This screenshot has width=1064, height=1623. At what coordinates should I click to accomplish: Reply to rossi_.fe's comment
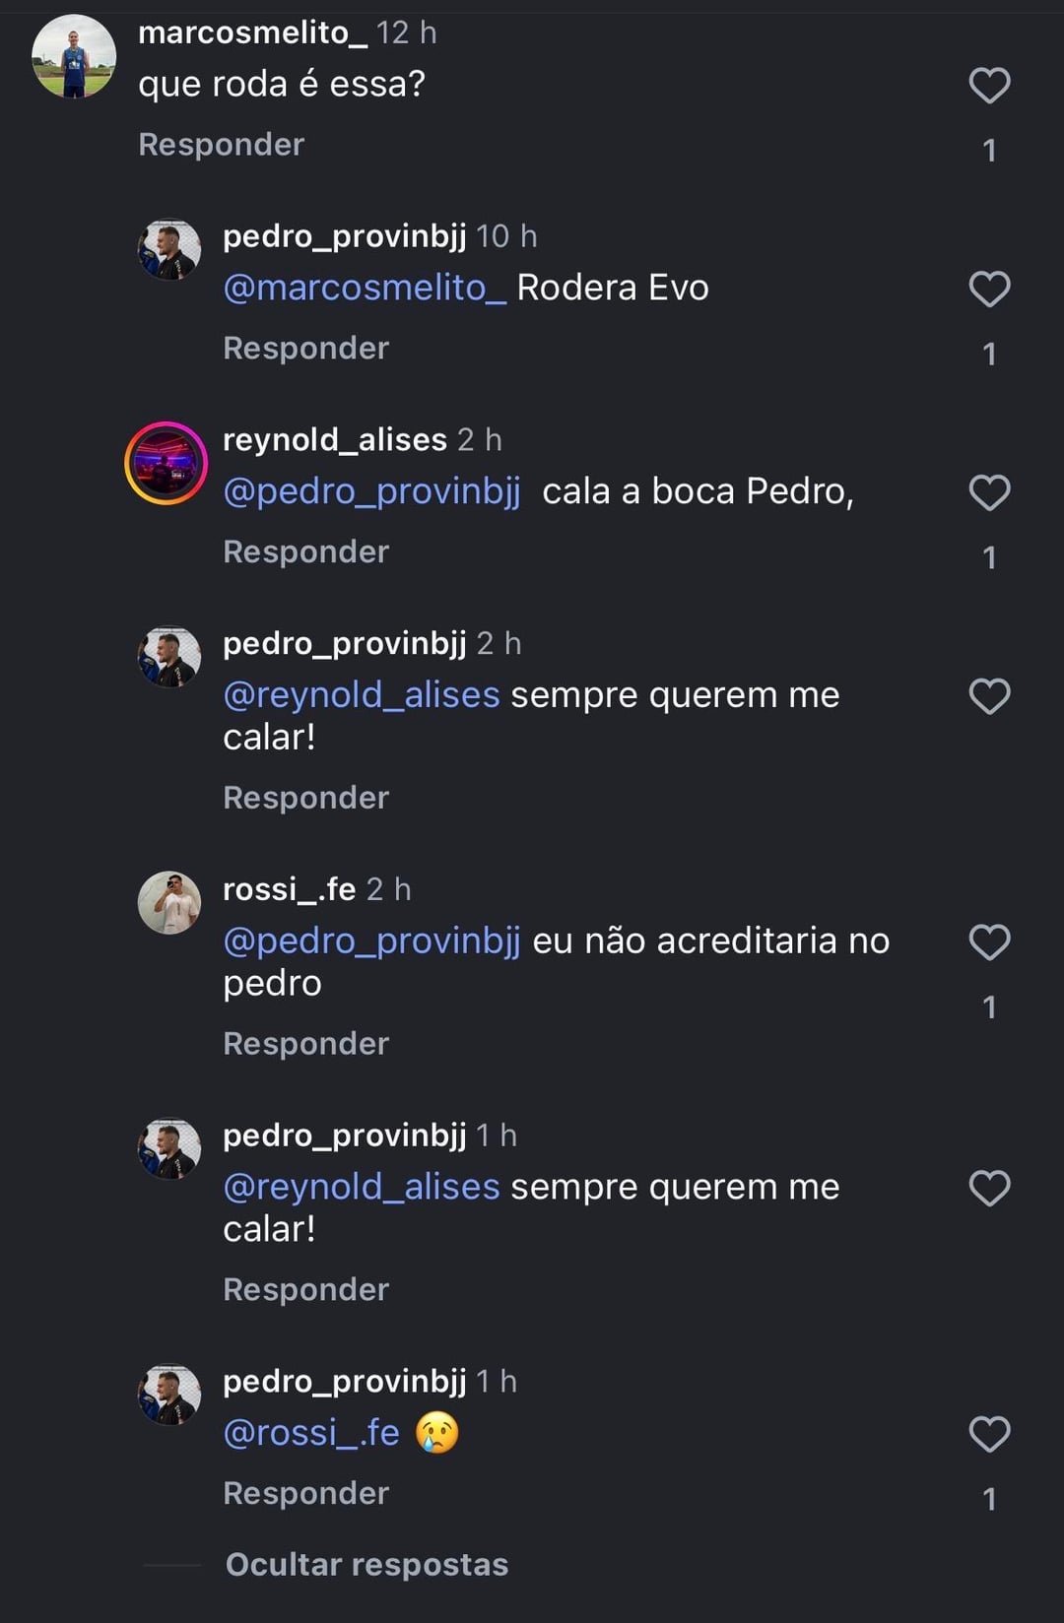pos(306,1044)
